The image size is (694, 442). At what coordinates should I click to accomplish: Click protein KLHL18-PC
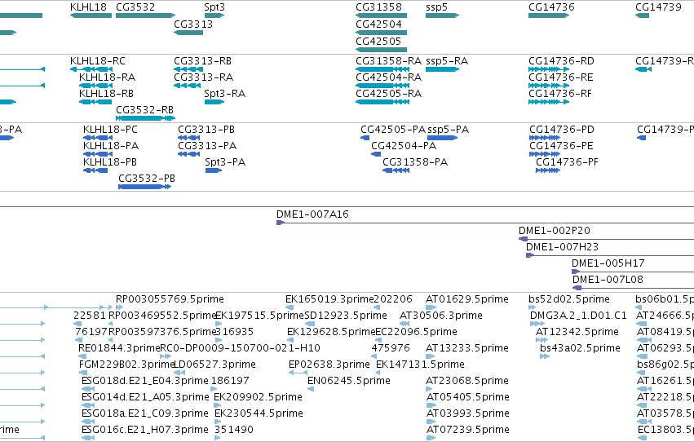[x=98, y=138]
